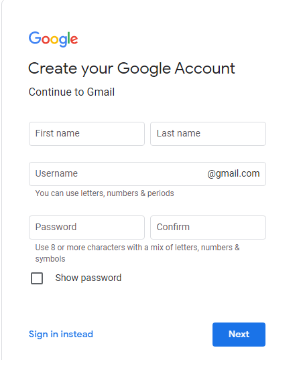Click the @gmail.com suffix text
303x366 pixels.
tap(233, 174)
